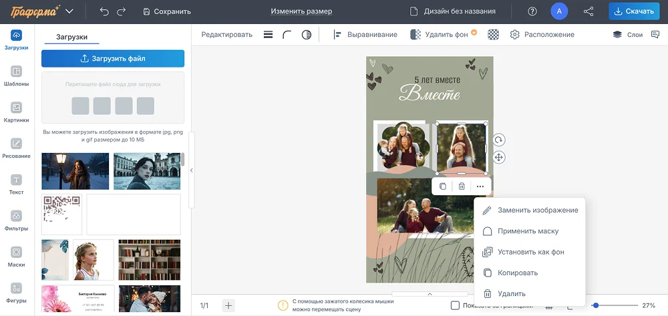Open the user avatar A menu
Image resolution: width=668 pixels, height=316 pixels.
click(x=559, y=11)
